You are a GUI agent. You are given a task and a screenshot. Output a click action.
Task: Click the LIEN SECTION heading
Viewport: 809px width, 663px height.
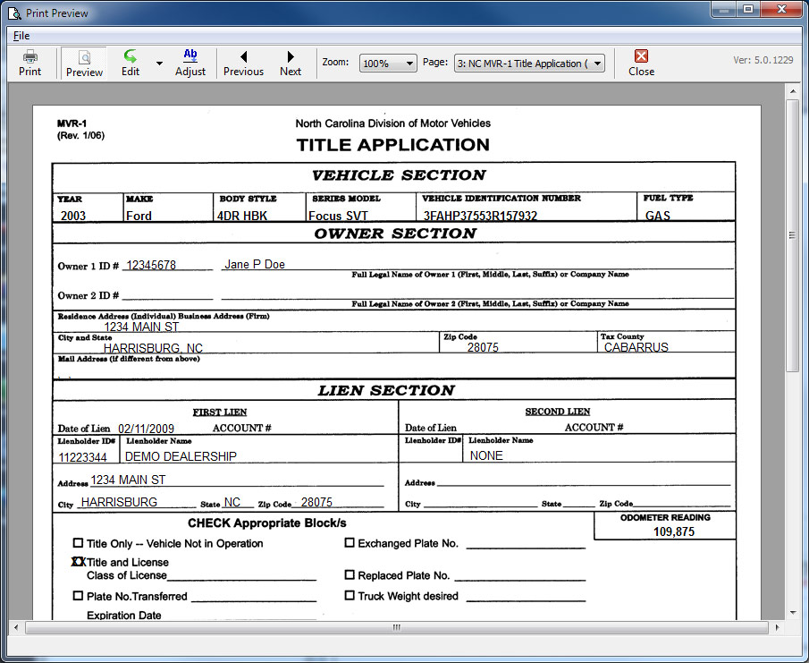pos(386,390)
